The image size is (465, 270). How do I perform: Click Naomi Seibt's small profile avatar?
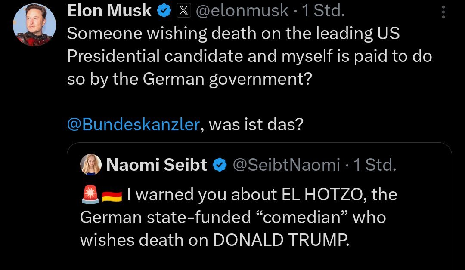[91, 165]
